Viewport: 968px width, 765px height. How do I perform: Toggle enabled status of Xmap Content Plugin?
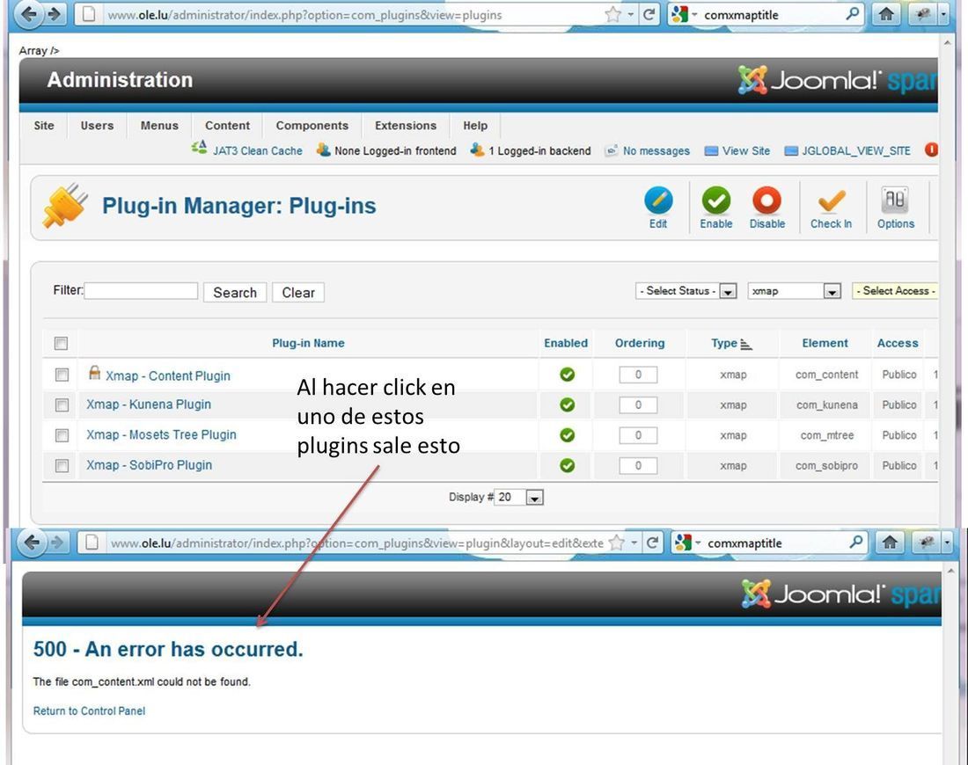567,375
